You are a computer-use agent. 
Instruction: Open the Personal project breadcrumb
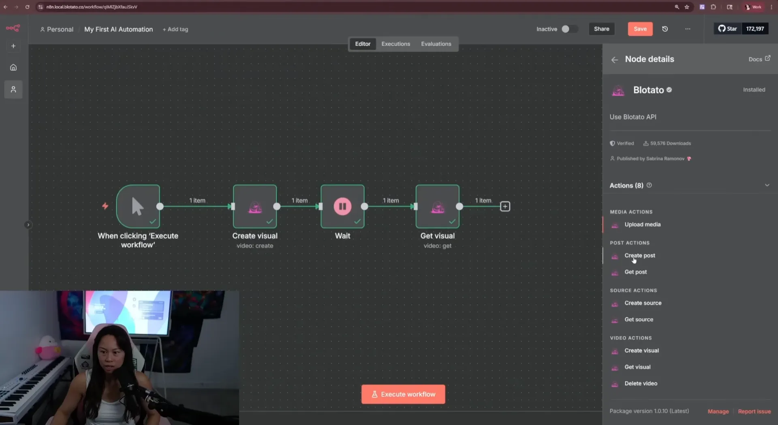tap(57, 29)
